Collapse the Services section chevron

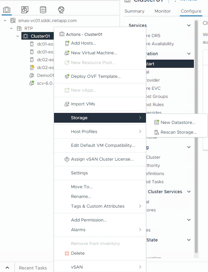pos(189,26)
